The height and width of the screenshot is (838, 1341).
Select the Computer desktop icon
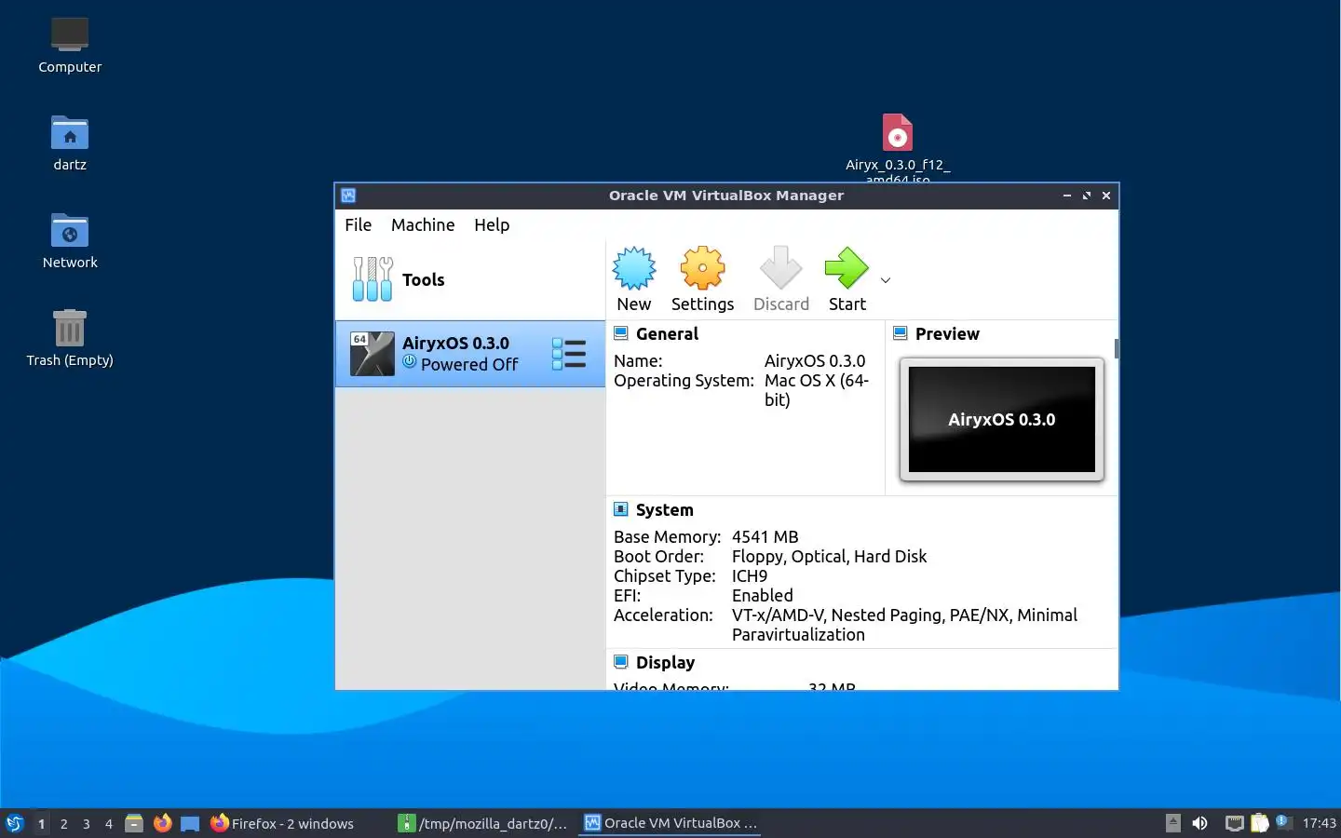coord(70,35)
